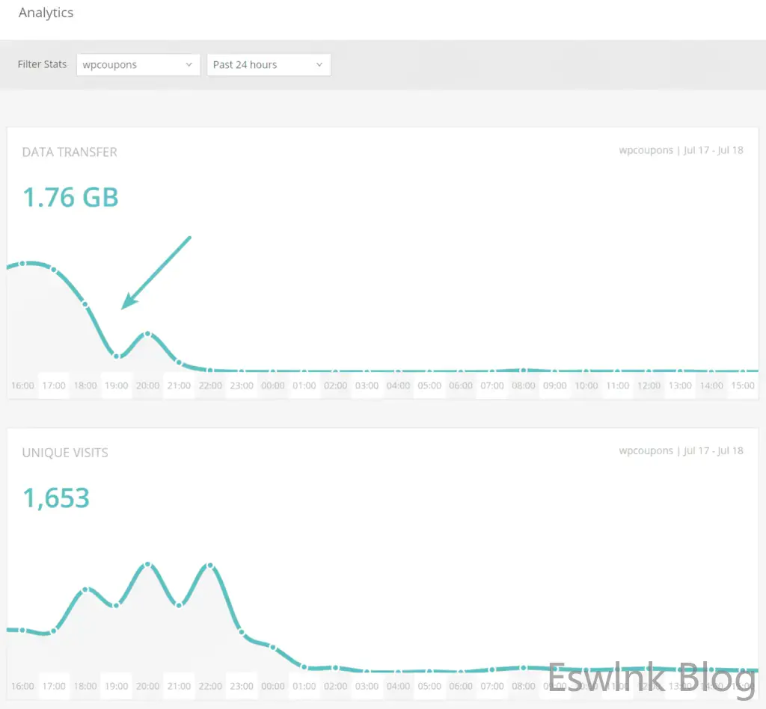Click the 18:00 point on Unique Visits chart

coord(85,589)
